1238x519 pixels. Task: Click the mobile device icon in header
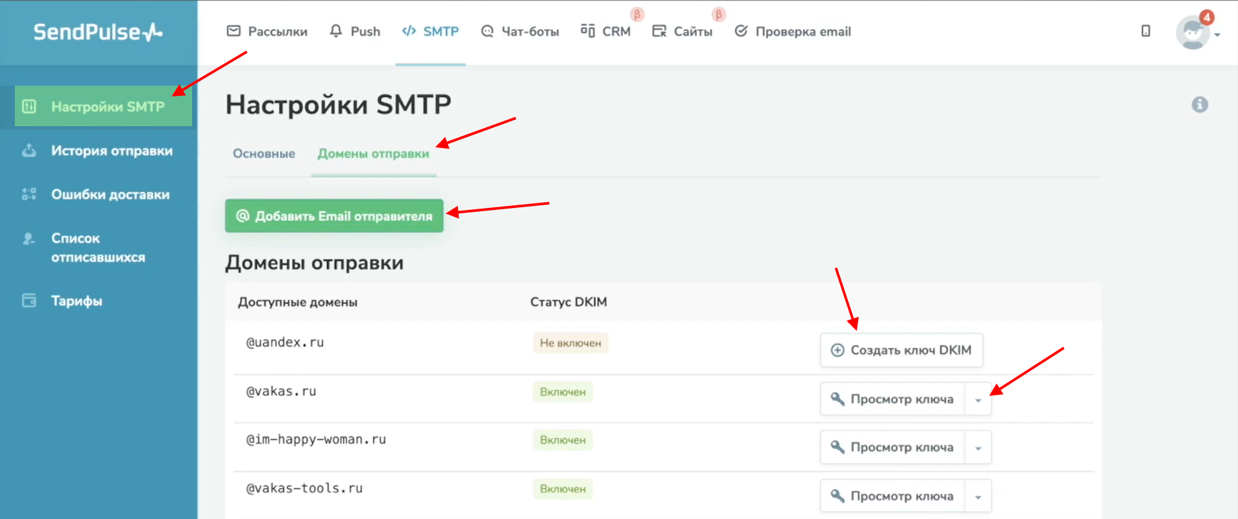point(1146,31)
